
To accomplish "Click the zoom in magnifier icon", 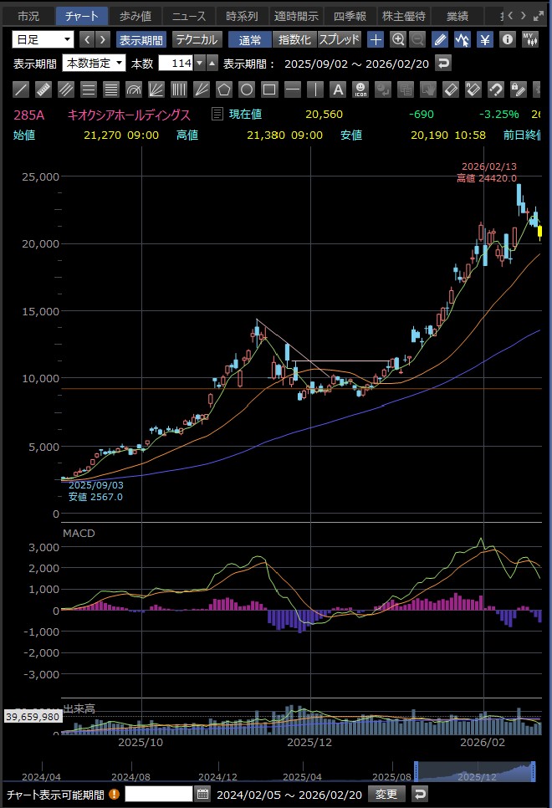I will point(398,39).
